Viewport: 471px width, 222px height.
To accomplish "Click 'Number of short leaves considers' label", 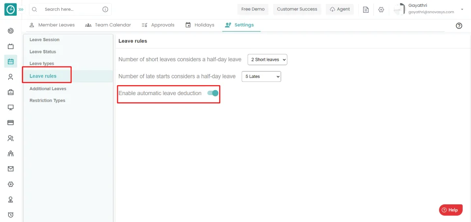I will click(x=180, y=59).
